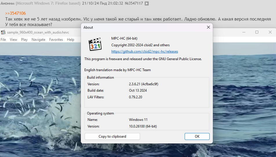The width and height of the screenshot is (276, 157).
Task: Open the Navigate menu
Action: (x=38, y=40)
